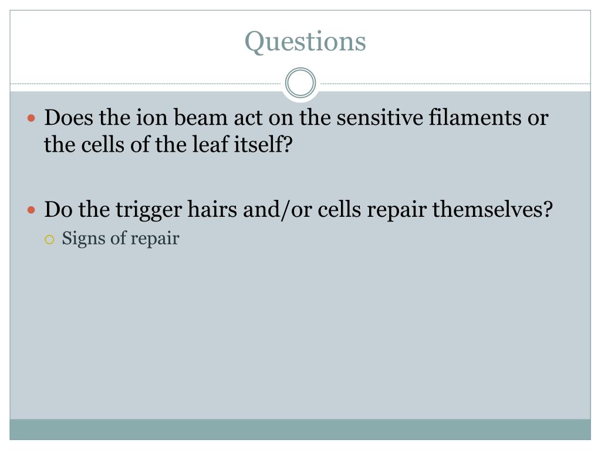Click the hollow yellow sub-bullet marker
The height and width of the screenshot is (450, 601).
(49, 240)
